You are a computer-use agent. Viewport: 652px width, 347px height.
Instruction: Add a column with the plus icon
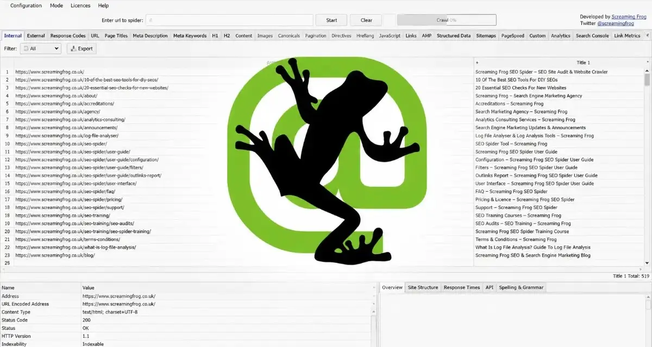[477, 62]
